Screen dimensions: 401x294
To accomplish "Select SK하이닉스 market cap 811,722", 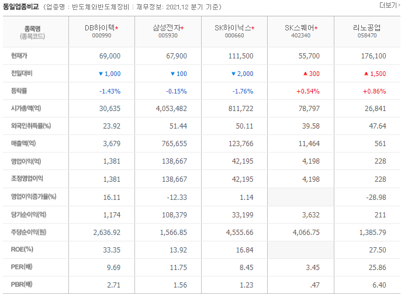I will pos(241,109).
